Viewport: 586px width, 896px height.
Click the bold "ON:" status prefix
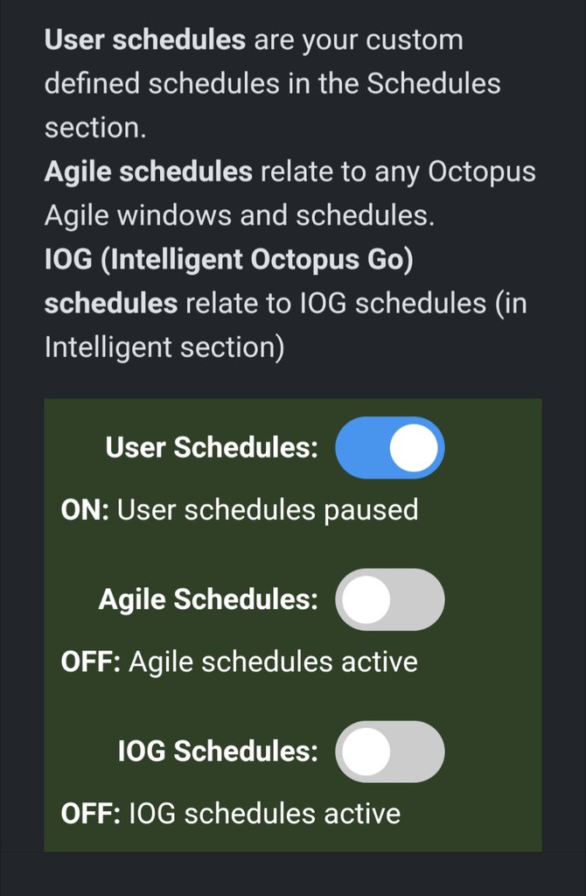[x=85, y=509]
